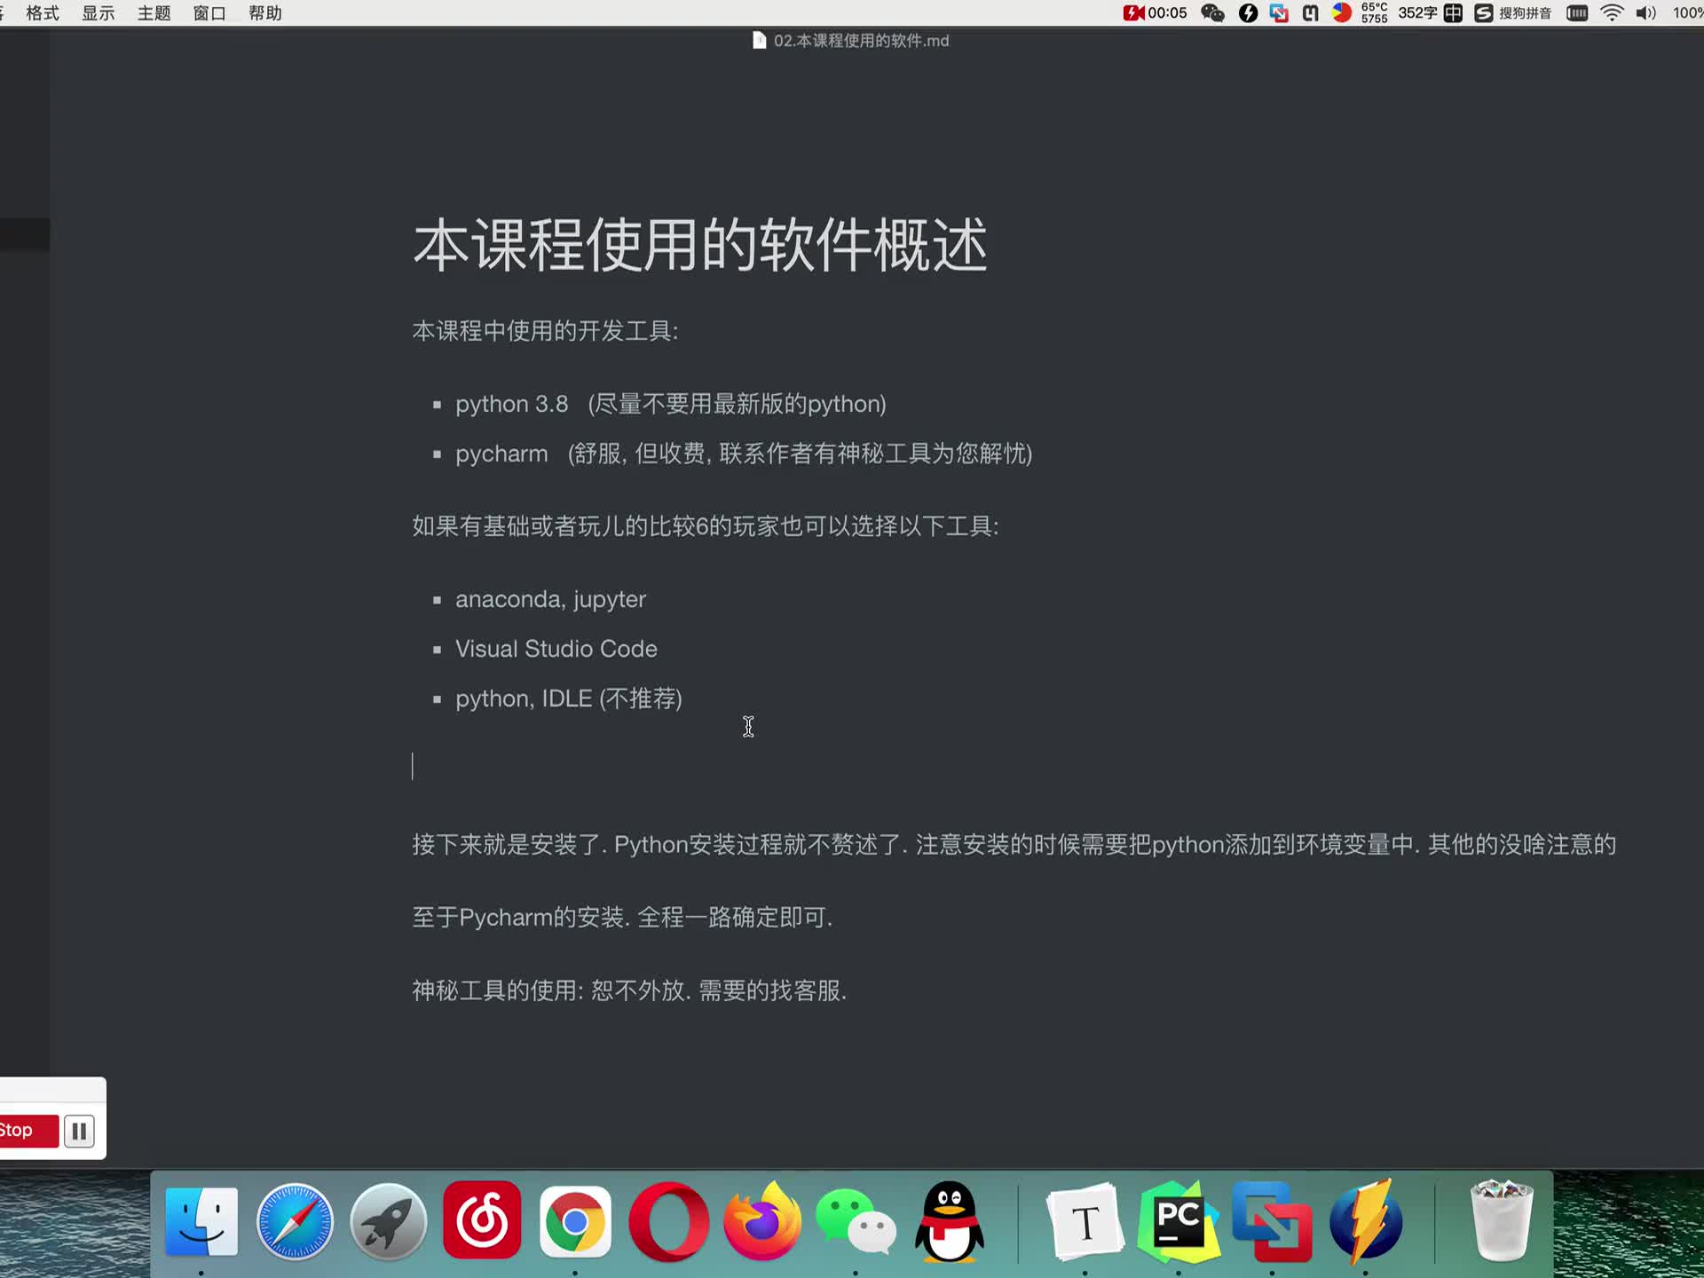This screenshot has height=1278, width=1704.
Task: Click the line 至于Pycharm的安装. 全程一路确定即可.
Action: [622, 917]
